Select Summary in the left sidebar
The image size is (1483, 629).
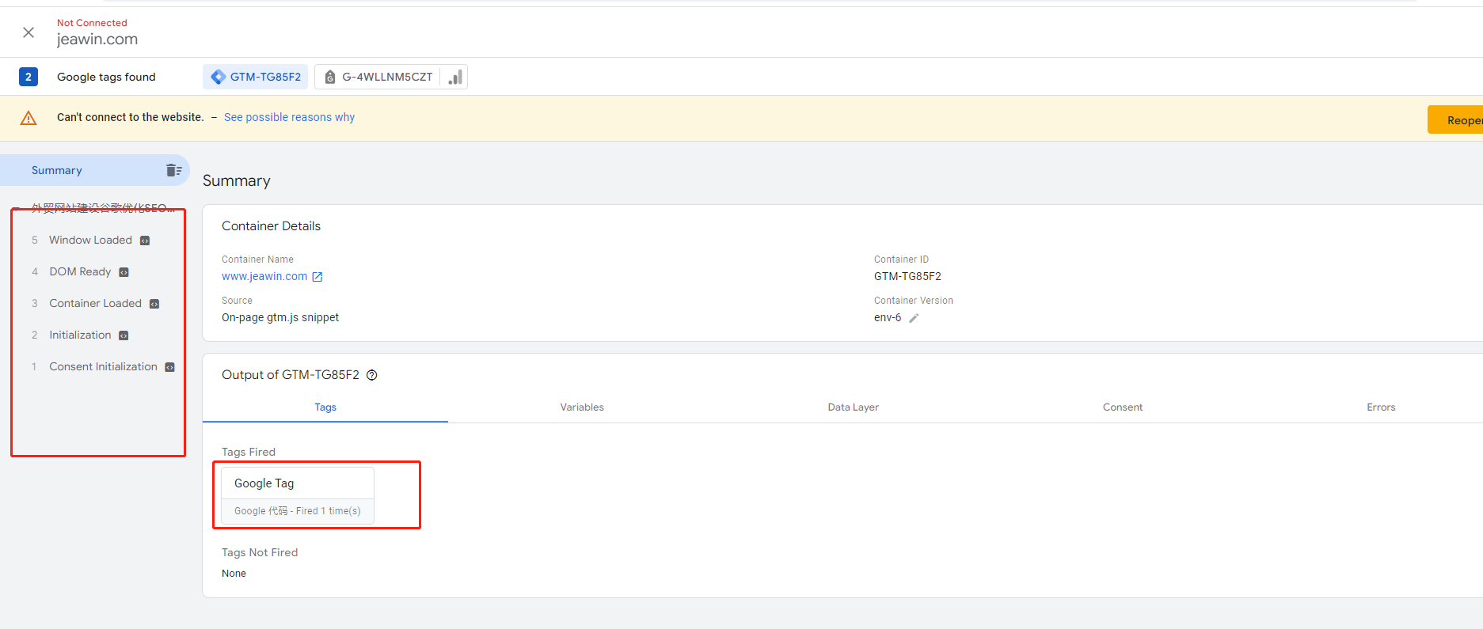click(x=95, y=170)
